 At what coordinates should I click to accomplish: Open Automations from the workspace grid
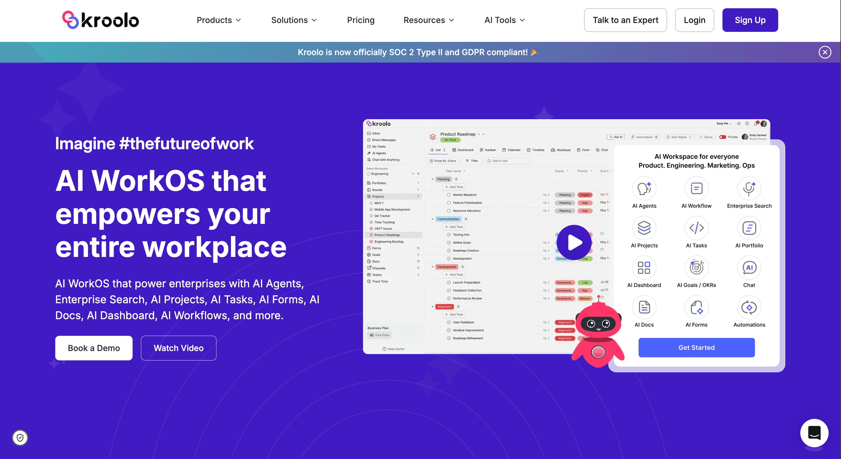749,307
